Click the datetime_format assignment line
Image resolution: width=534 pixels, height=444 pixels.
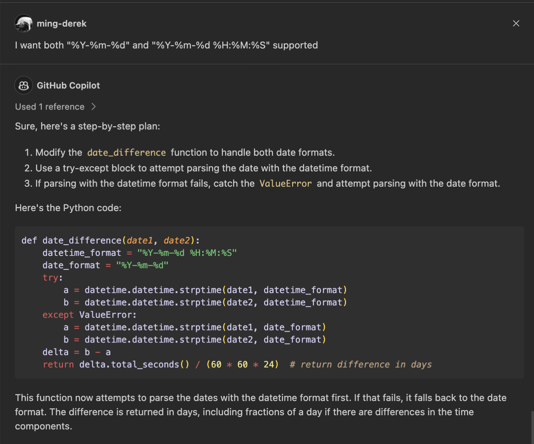[139, 253]
